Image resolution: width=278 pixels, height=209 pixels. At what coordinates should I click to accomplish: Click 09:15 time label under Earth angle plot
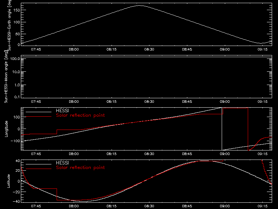point(263,49)
